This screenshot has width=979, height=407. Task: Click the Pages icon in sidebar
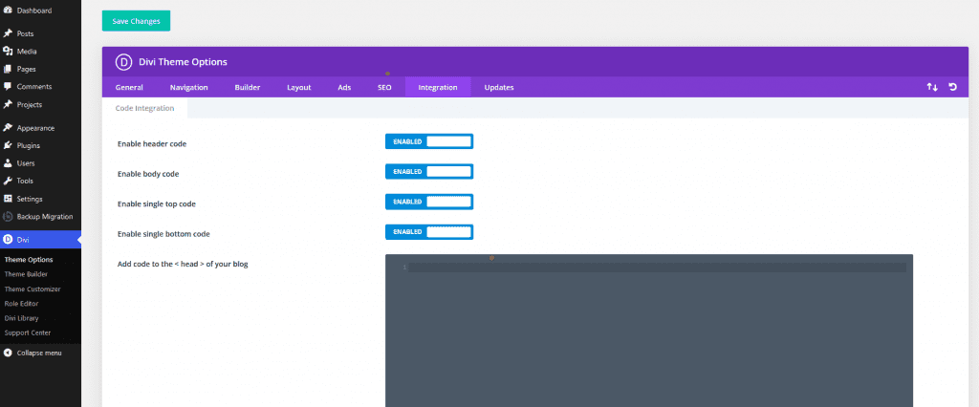coord(8,69)
